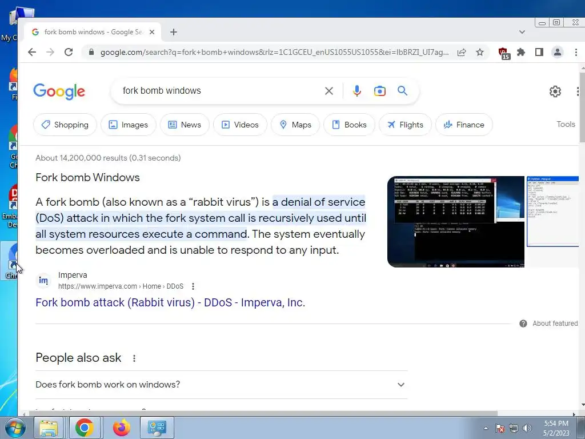Switch to Books results
Screen dimensions: 585x439
click(349, 125)
